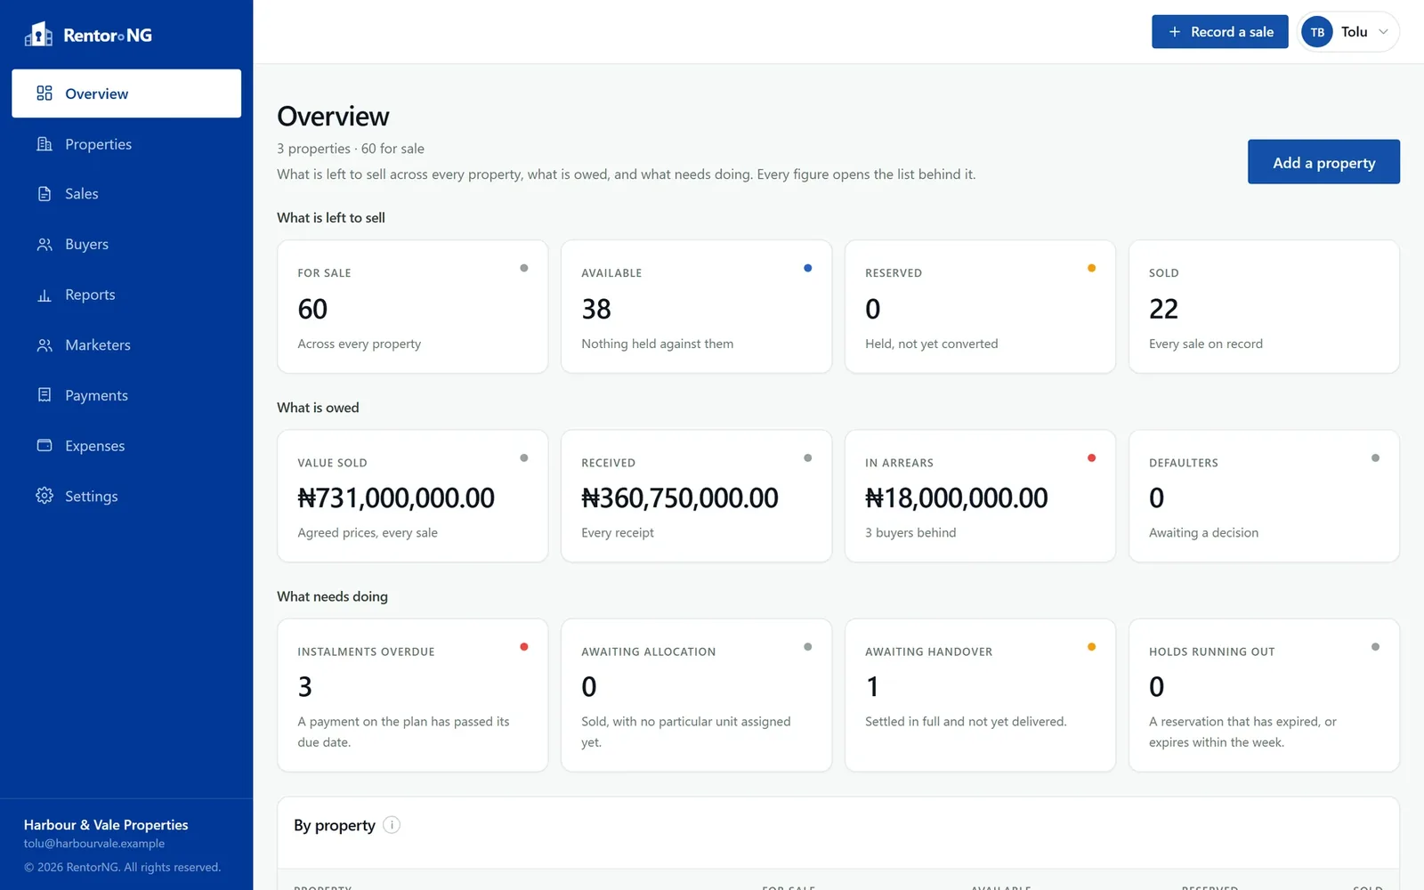
Task: Open the Sold 22 card
Action: [1264, 306]
